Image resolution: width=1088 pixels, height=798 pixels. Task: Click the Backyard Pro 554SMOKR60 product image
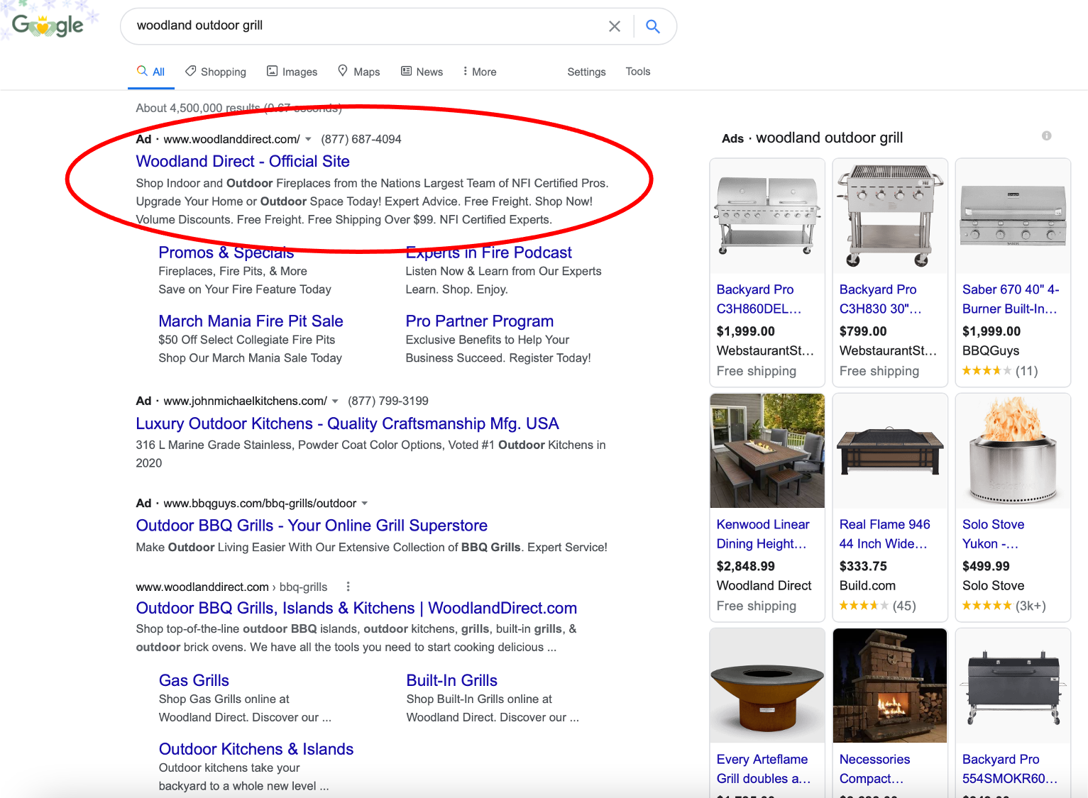(1013, 686)
